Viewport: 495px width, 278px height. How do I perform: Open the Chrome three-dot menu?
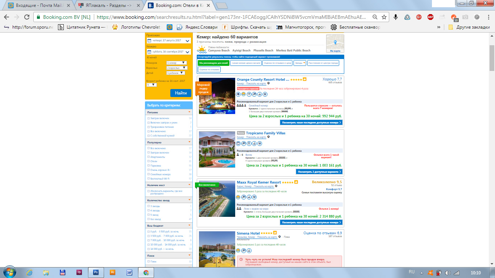tap(488, 17)
